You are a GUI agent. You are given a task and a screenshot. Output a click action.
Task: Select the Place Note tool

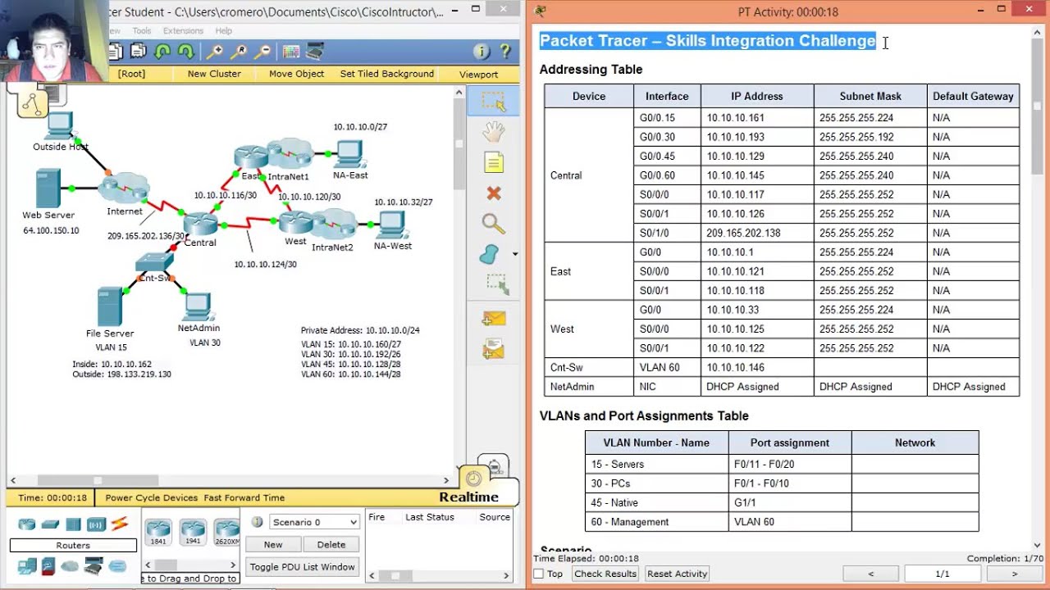pos(493,162)
